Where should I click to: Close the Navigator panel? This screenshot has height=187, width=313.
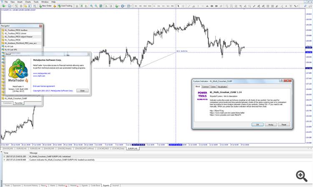40,26
